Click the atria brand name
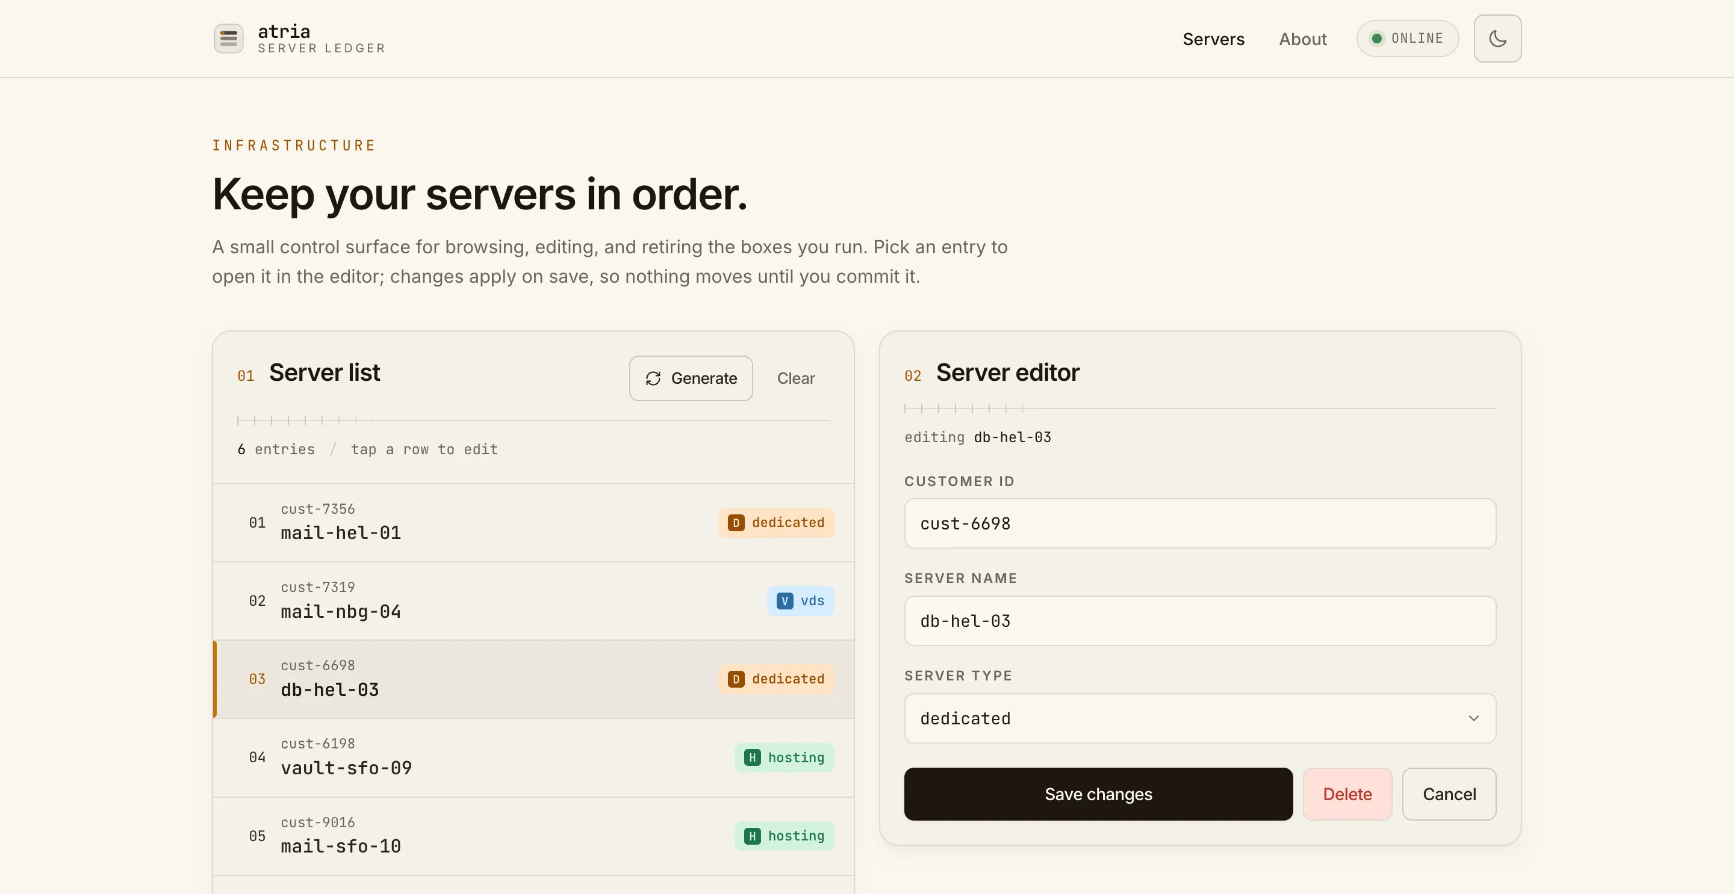Viewport: 1734px width, 894px height. click(284, 31)
